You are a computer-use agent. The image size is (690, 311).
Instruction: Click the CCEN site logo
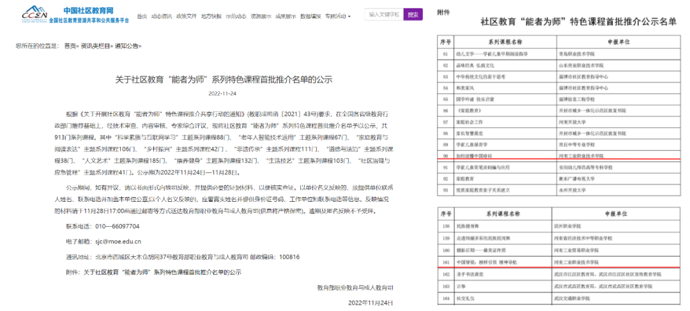tap(34, 15)
